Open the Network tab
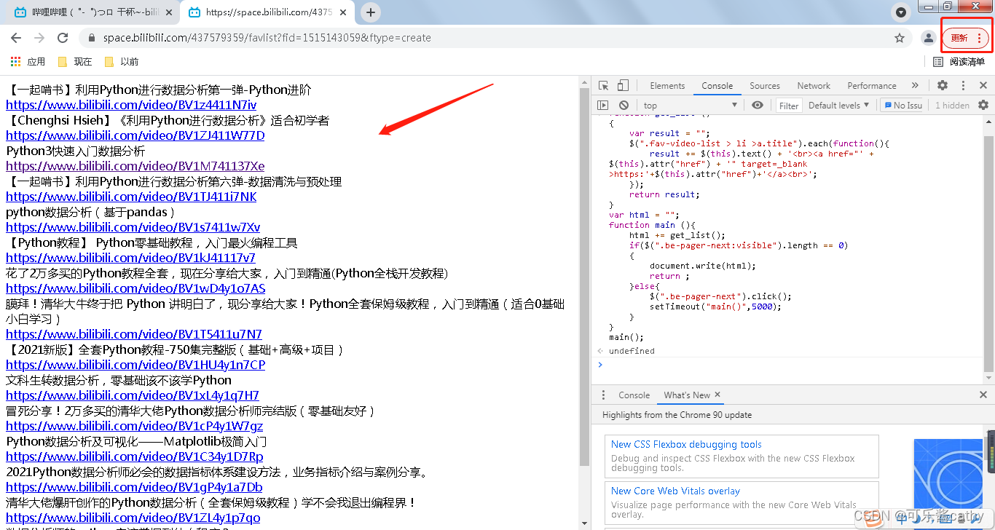Screen dimensions: 995x530 point(814,86)
